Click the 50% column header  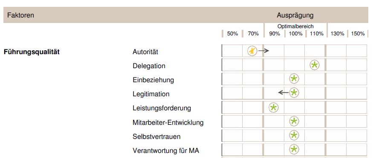pos(232,34)
